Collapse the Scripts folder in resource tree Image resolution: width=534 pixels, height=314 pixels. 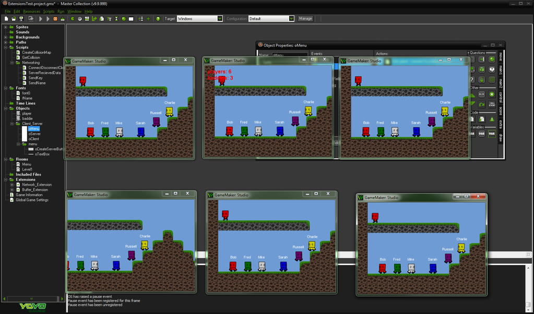click(x=5, y=47)
